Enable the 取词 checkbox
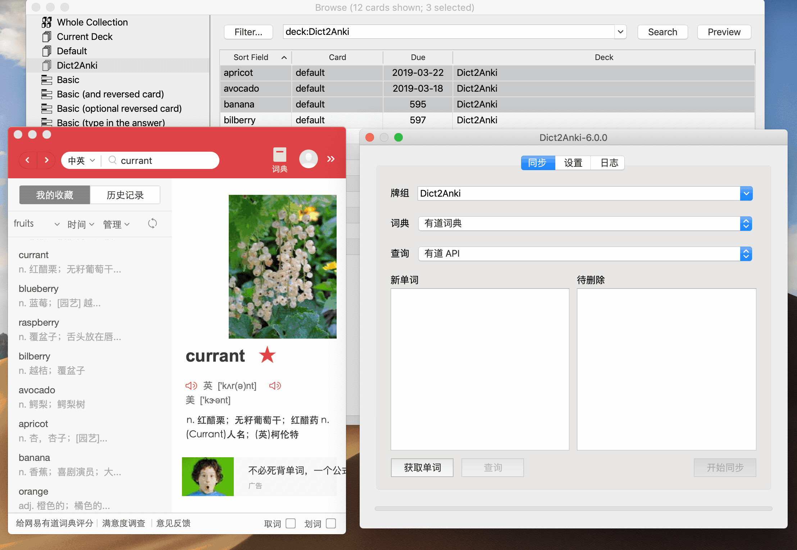 [x=290, y=523]
